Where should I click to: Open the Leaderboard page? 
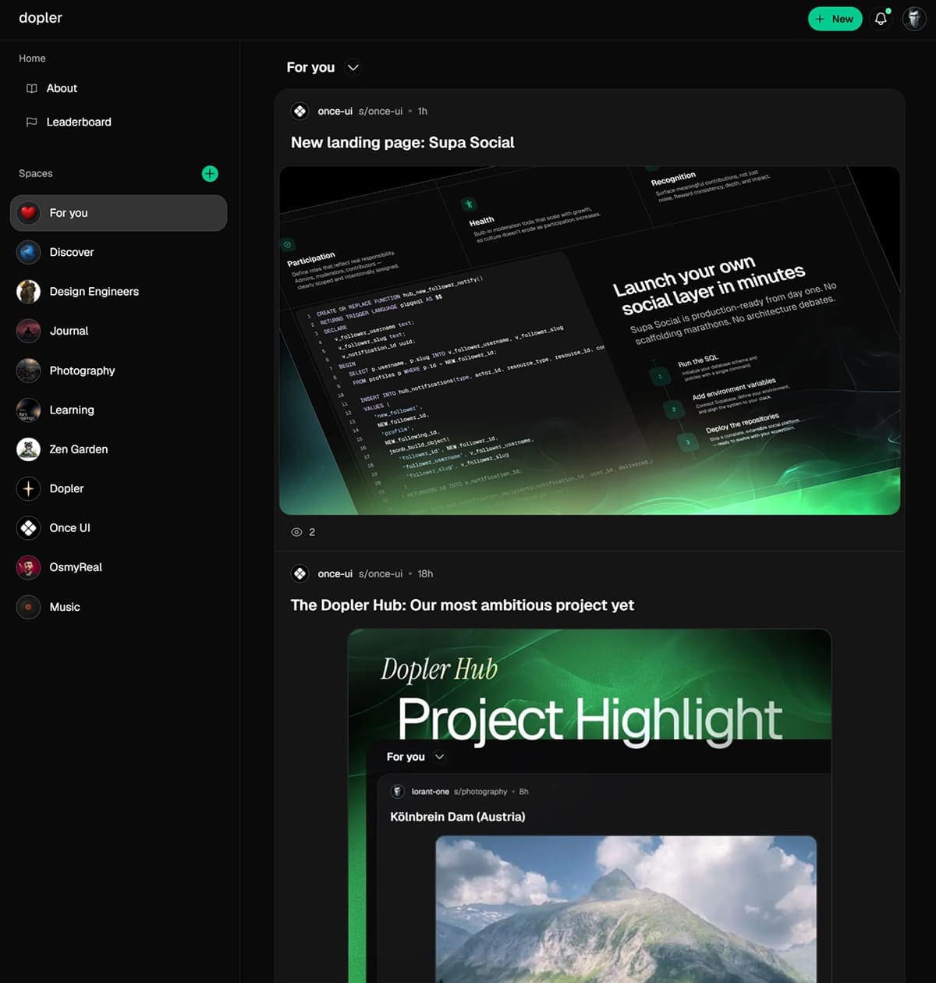coord(78,122)
